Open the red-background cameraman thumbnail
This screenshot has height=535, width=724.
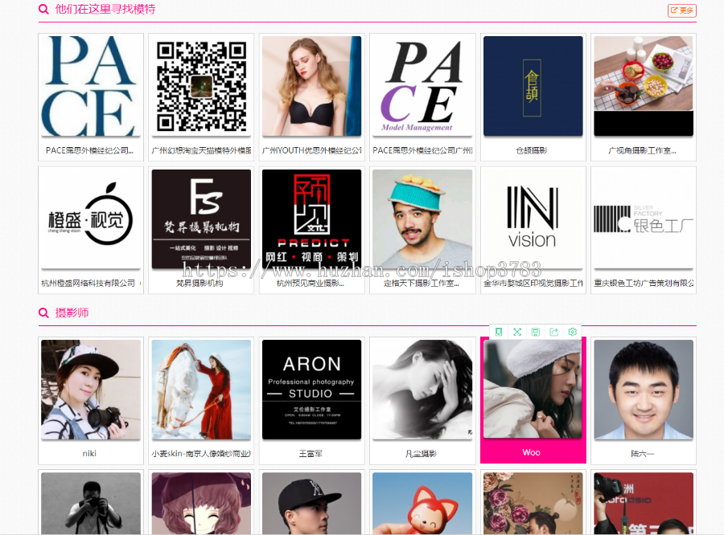click(644, 503)
